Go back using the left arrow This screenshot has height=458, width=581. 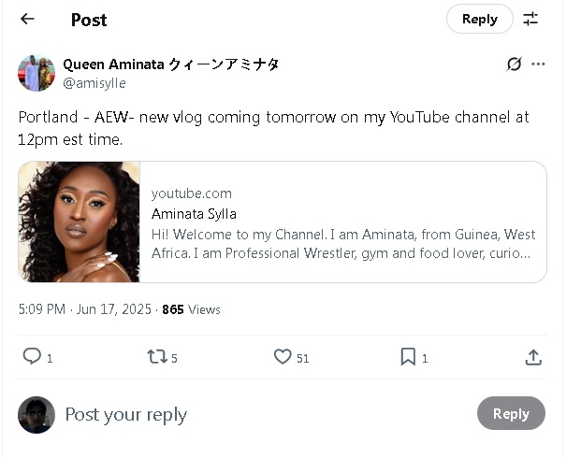coord(27,19)
